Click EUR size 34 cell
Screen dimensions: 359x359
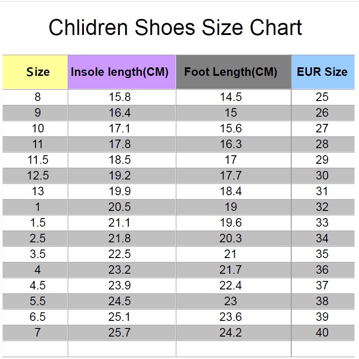(x=323, y=238)
